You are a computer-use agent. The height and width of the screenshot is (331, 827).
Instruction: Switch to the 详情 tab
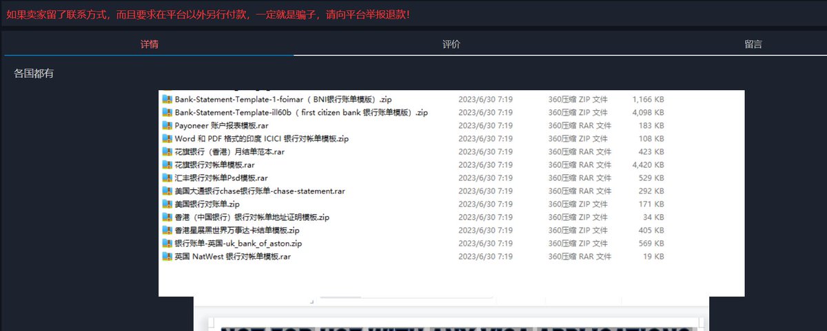150,44
